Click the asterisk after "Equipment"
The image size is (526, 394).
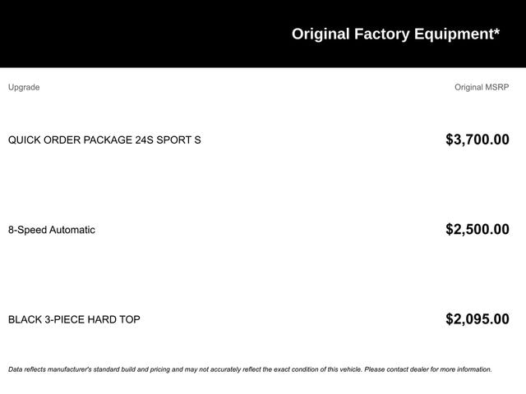tap(496, 31)
